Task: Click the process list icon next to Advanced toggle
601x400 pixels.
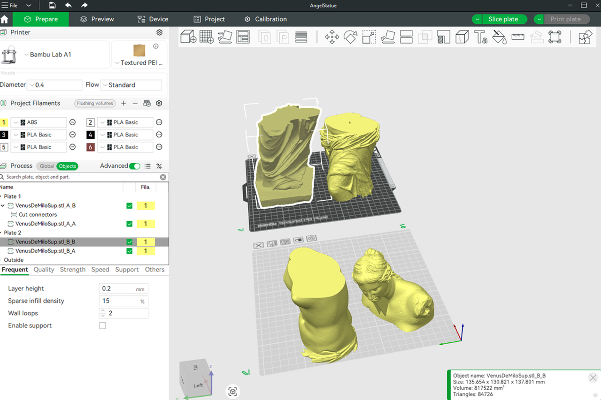Action: point(147,166)
